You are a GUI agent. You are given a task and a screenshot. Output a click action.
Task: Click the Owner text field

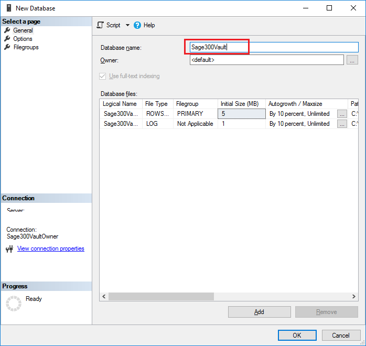pyautogui.click(x=267, y=60)
